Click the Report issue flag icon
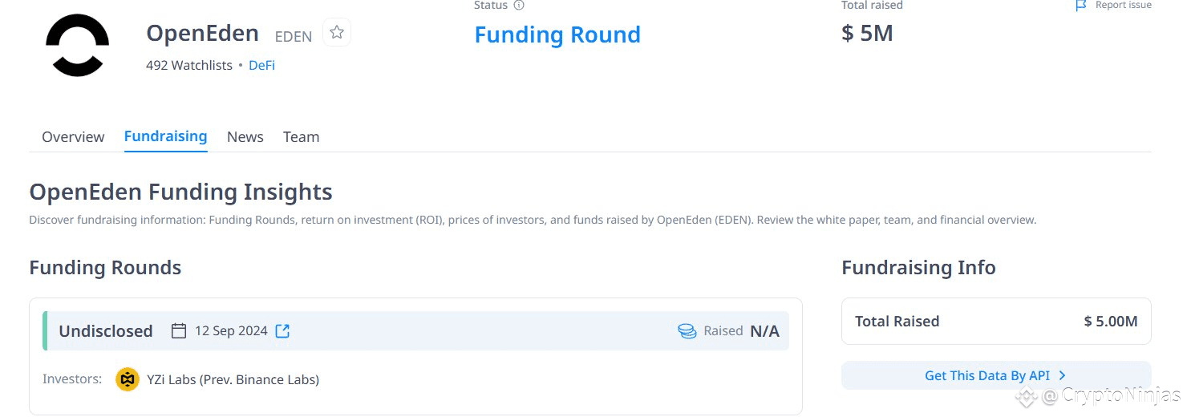Viewport: 1187px width, 417px height. [1081, 6]
